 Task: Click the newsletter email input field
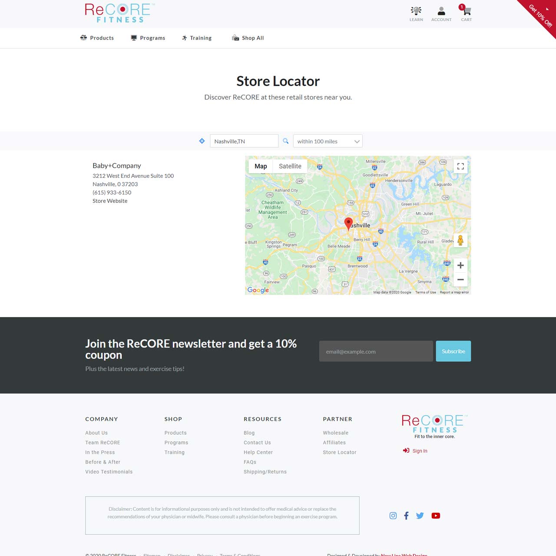(376, 351)
